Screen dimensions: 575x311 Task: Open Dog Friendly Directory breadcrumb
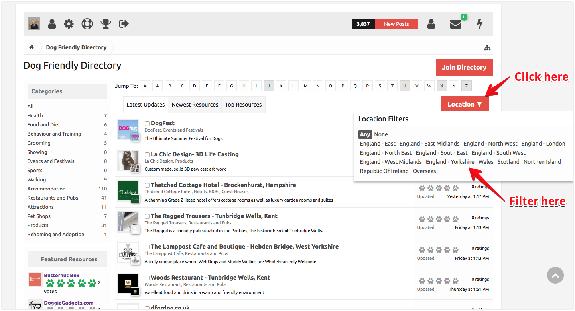(x=76, y=47)
